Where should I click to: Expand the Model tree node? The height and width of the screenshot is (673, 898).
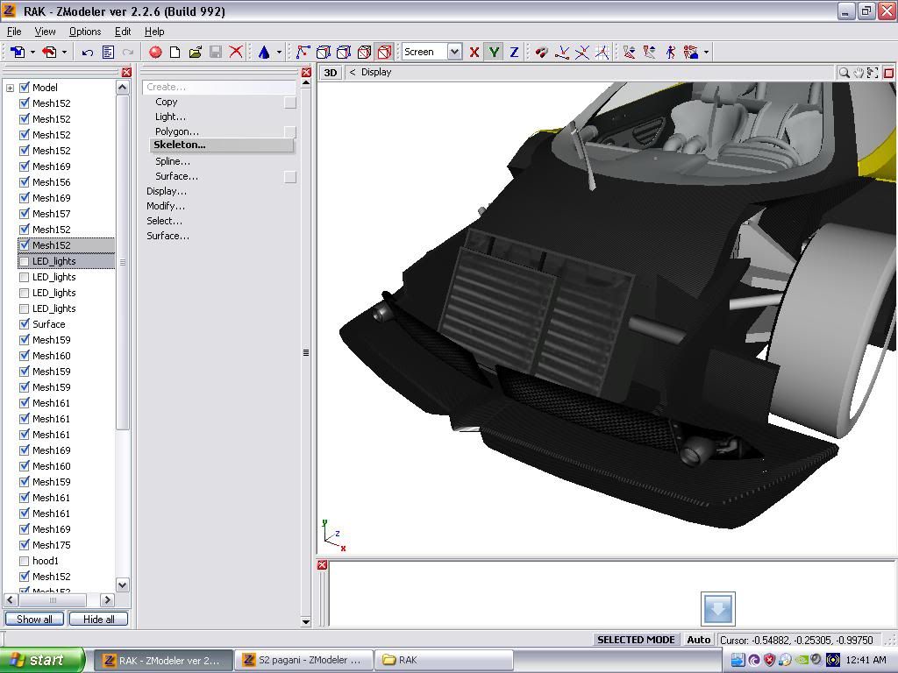(x=10, y=88)
